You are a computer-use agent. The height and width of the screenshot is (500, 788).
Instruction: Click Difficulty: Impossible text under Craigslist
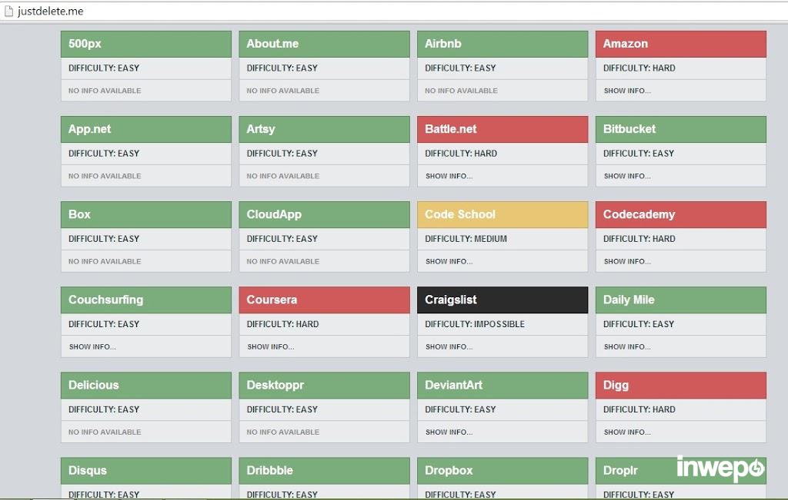(x=475, y=324)
